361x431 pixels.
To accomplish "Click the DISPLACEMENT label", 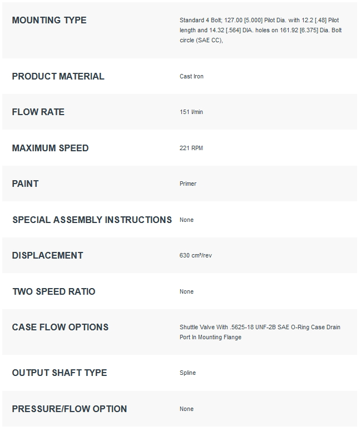I will click(48, 256).
